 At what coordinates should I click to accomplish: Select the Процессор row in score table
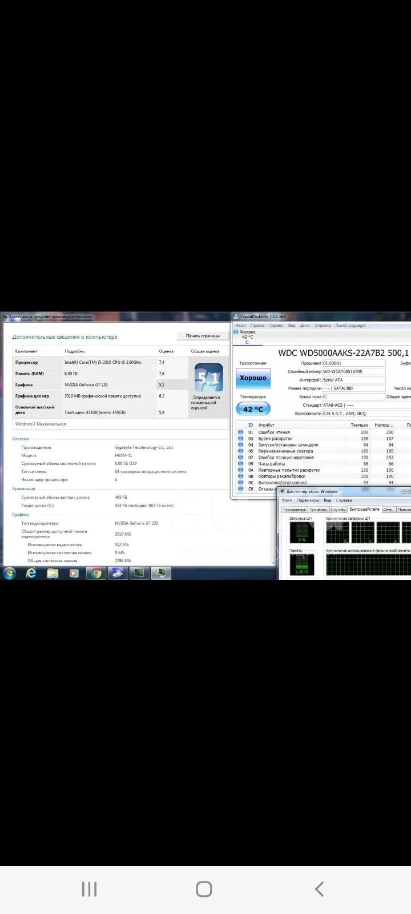(x=100, y=362)
